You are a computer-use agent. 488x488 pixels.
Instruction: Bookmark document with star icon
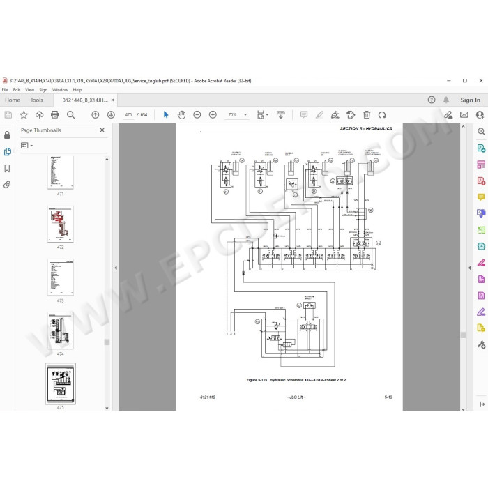(24, 115)
